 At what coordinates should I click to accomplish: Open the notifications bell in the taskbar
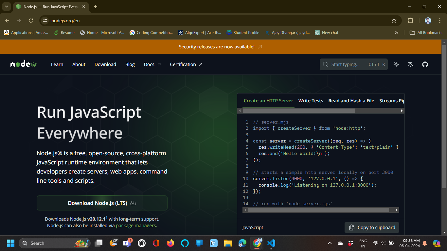point(425,243)
